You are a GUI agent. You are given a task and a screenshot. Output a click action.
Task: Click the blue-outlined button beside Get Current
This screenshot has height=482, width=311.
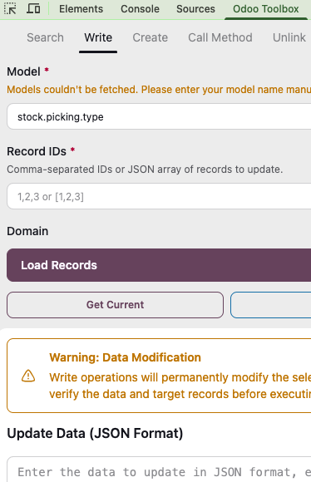(271, 305)
